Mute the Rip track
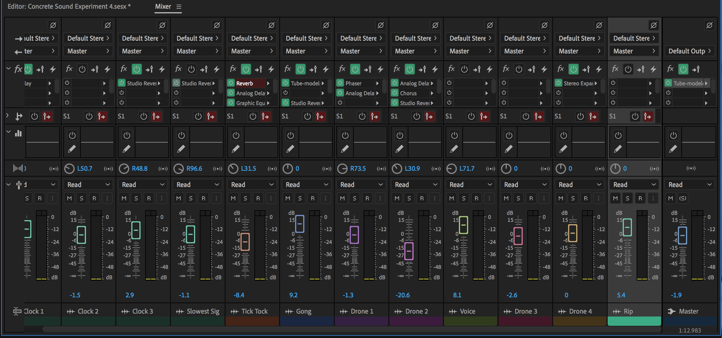The image size is (722, 338). 615,198
